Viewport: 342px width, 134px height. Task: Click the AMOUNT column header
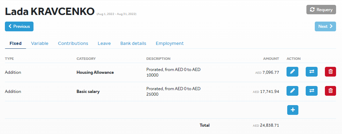click(271, 59)
